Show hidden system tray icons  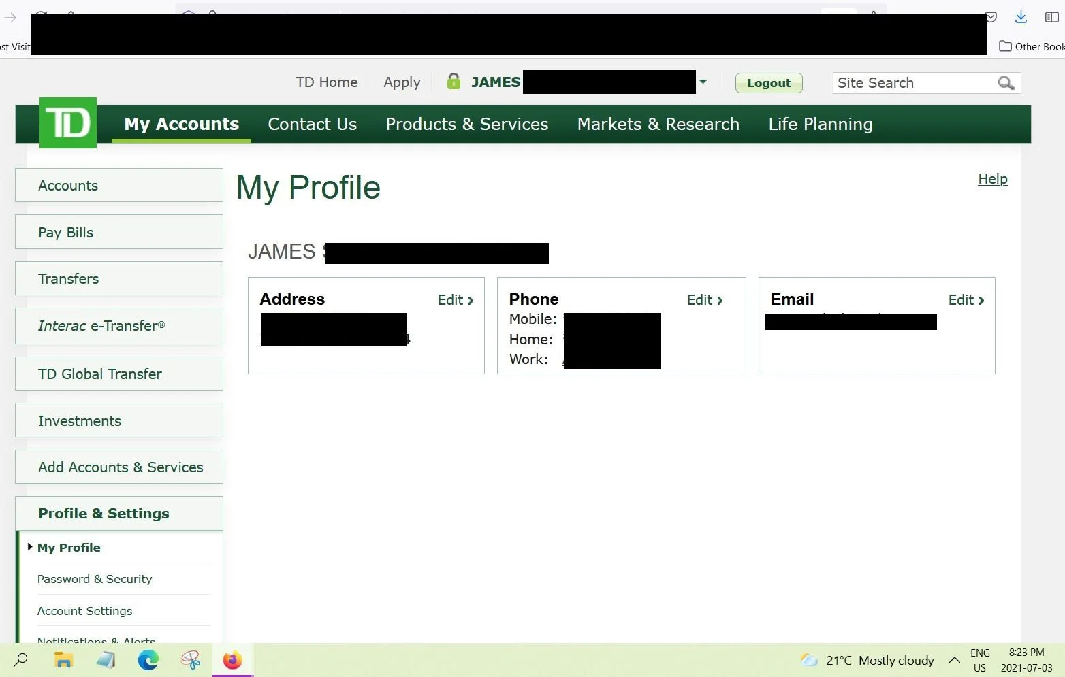click(x=955, y=660)
